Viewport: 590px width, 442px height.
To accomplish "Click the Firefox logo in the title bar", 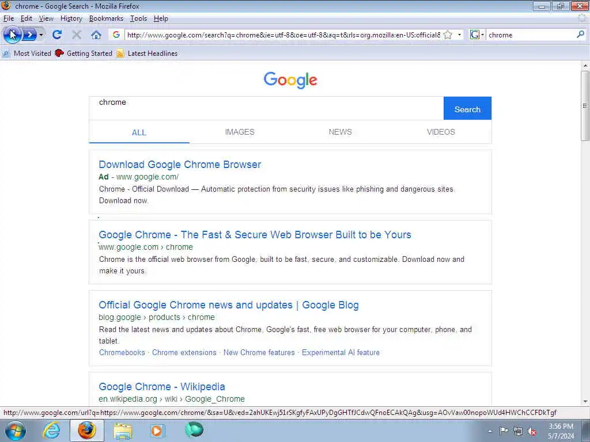I will coord(6,6).
